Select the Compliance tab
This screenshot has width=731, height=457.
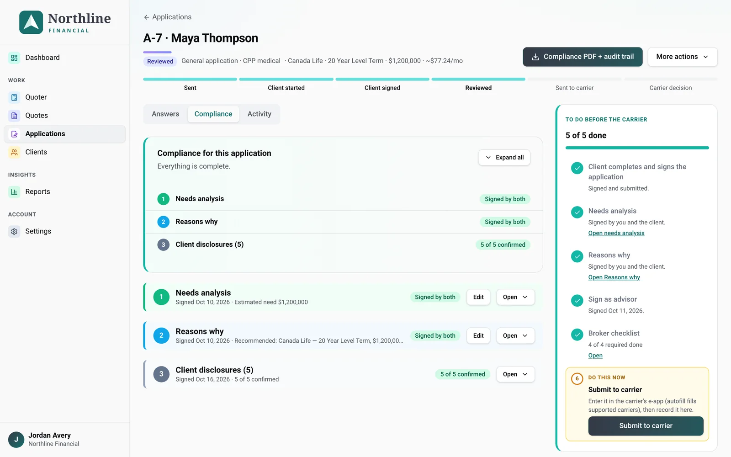(x=213, y=114)
